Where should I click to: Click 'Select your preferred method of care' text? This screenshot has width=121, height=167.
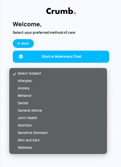(x=44, y=33)
